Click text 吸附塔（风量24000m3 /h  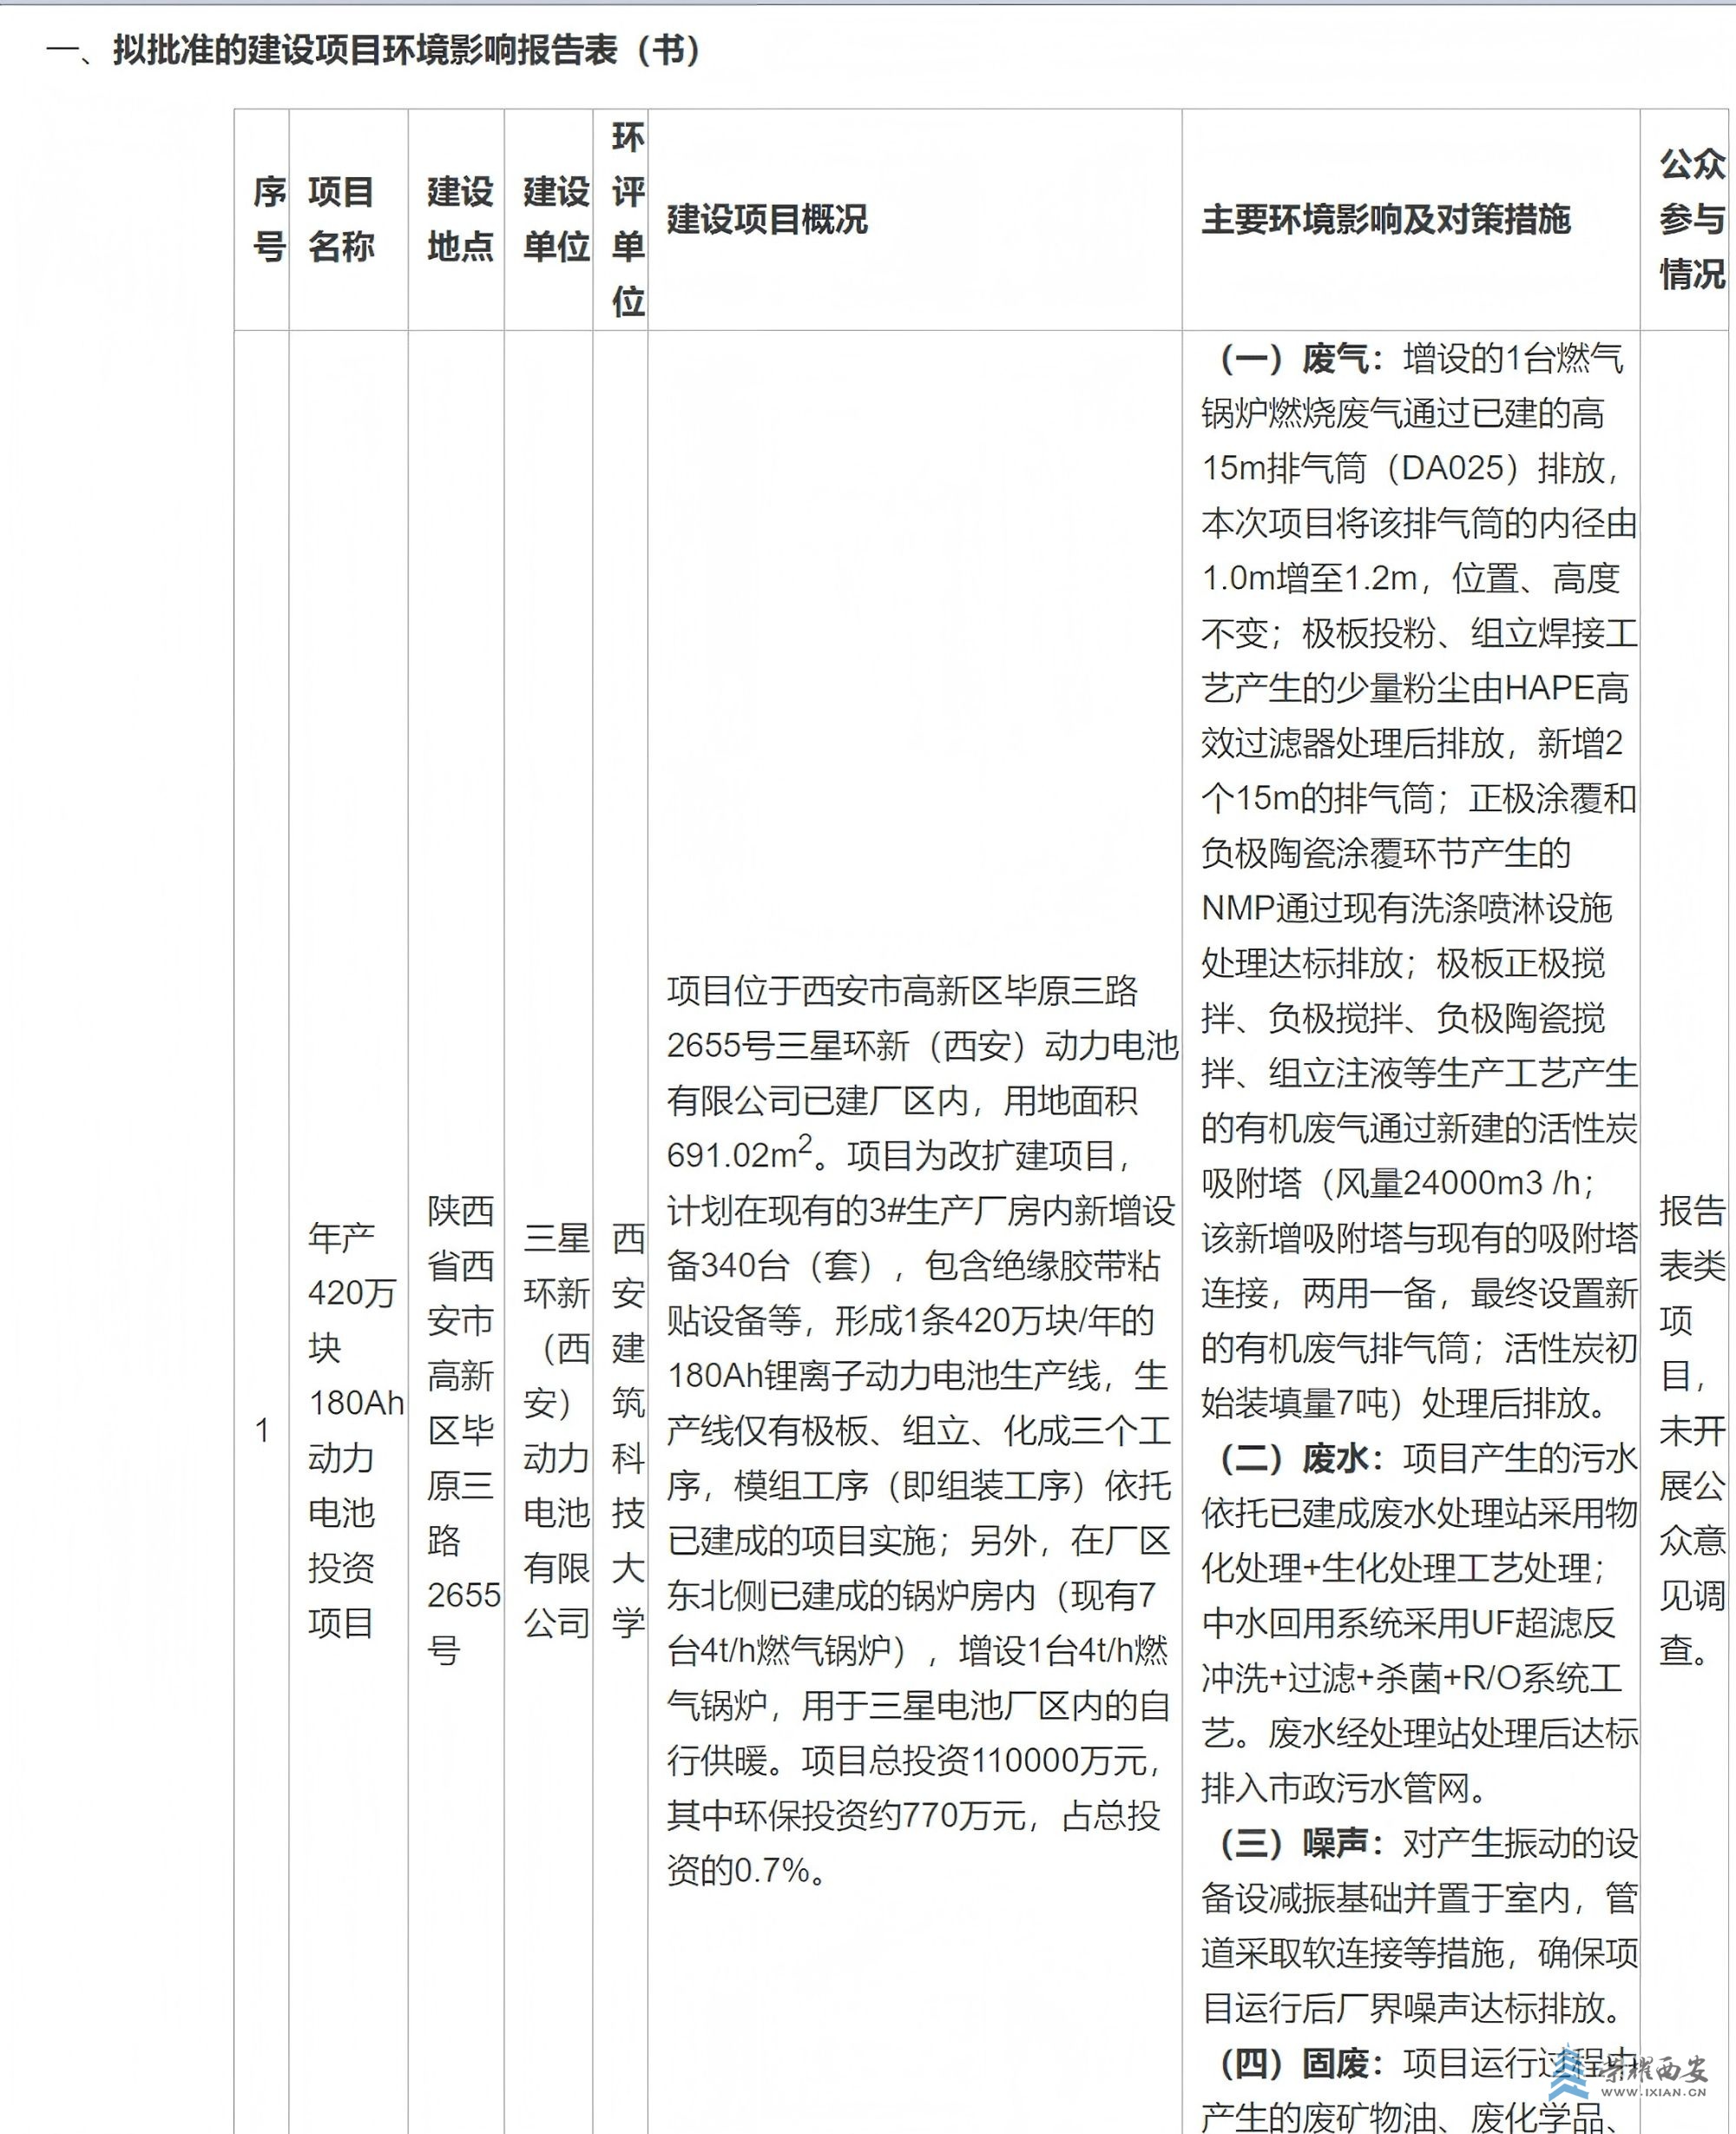click(1391, 1183)
